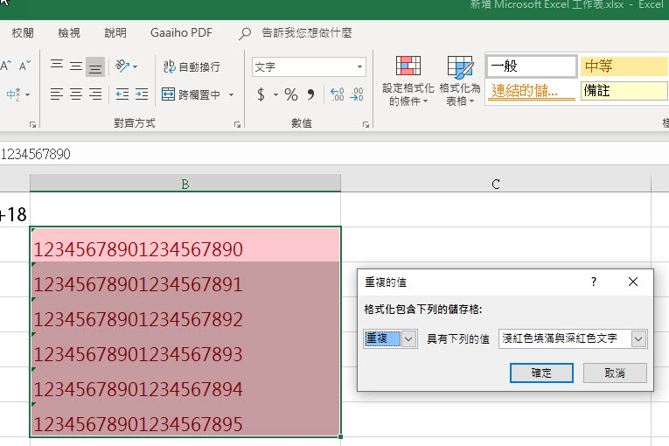
Task: Choose the 備註 cell style
Action: tap(624, 90)
